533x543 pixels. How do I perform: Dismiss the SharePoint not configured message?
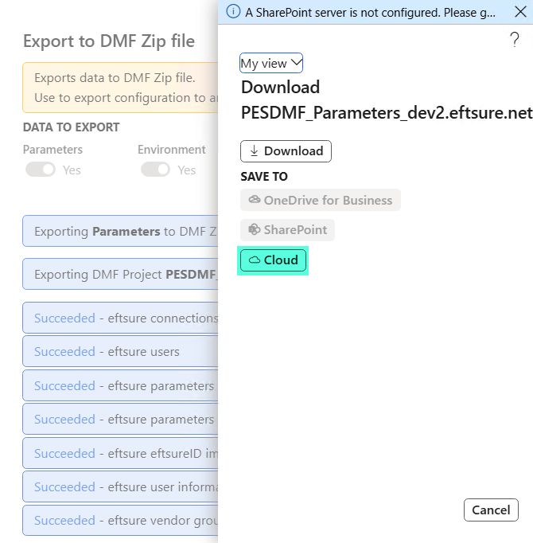520,11
